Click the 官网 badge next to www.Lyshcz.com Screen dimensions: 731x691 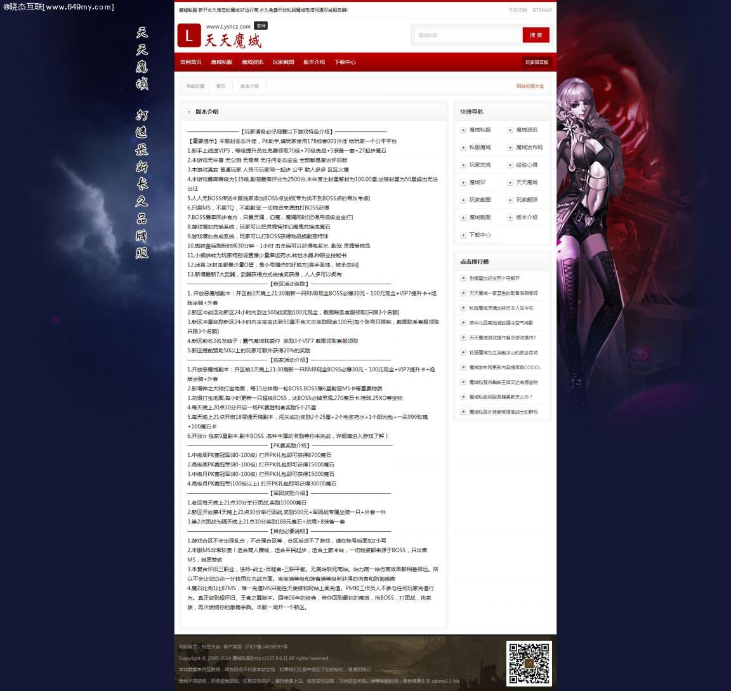click(260, 25)
